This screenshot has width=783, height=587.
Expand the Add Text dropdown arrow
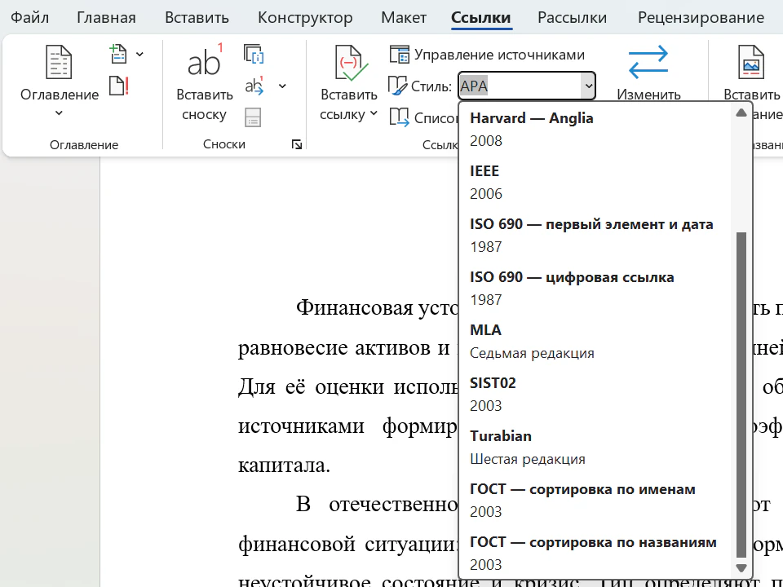(x=139, y=54)
